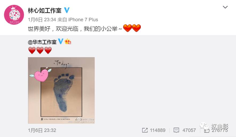The height and width of the screenshot is (137, 236).
Task: Expand the post options chevron menu
Action: point(225,7)
